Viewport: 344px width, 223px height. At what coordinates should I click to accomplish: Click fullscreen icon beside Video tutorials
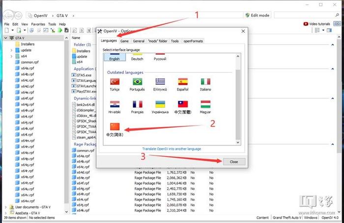(337, 24)
